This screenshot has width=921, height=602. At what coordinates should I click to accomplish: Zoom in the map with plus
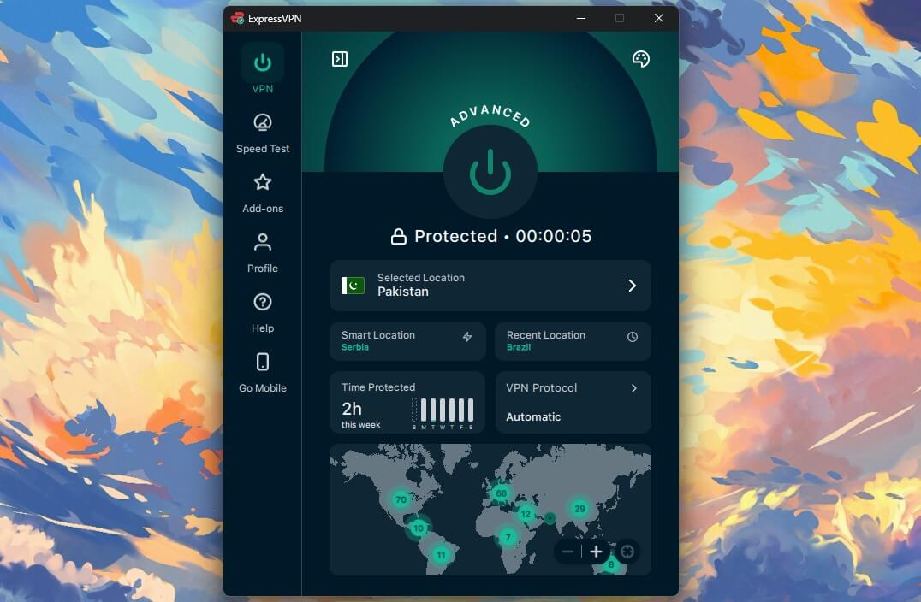coord(597,552)
